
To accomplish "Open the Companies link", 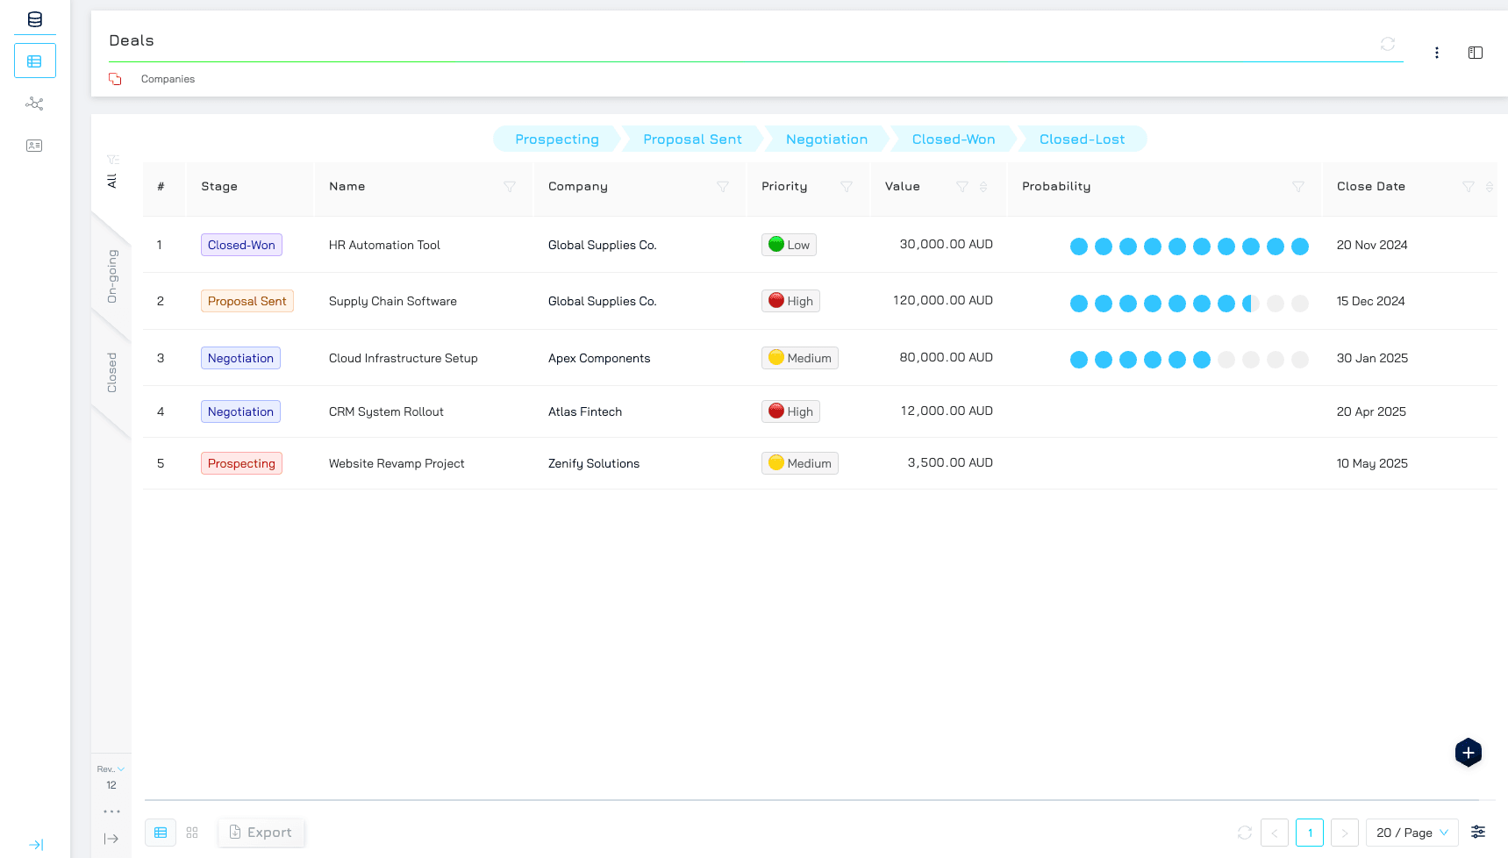I will (168, 79).
